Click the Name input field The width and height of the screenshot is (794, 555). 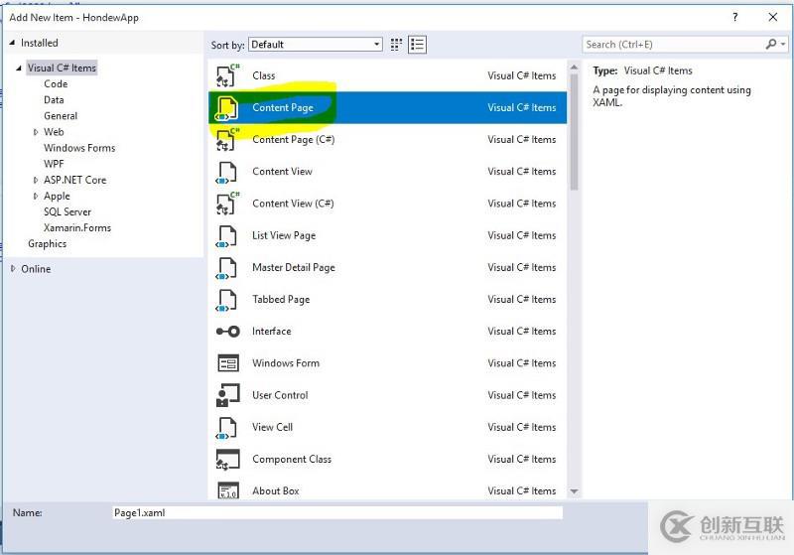pyautogui.click(x=337, y=513)
